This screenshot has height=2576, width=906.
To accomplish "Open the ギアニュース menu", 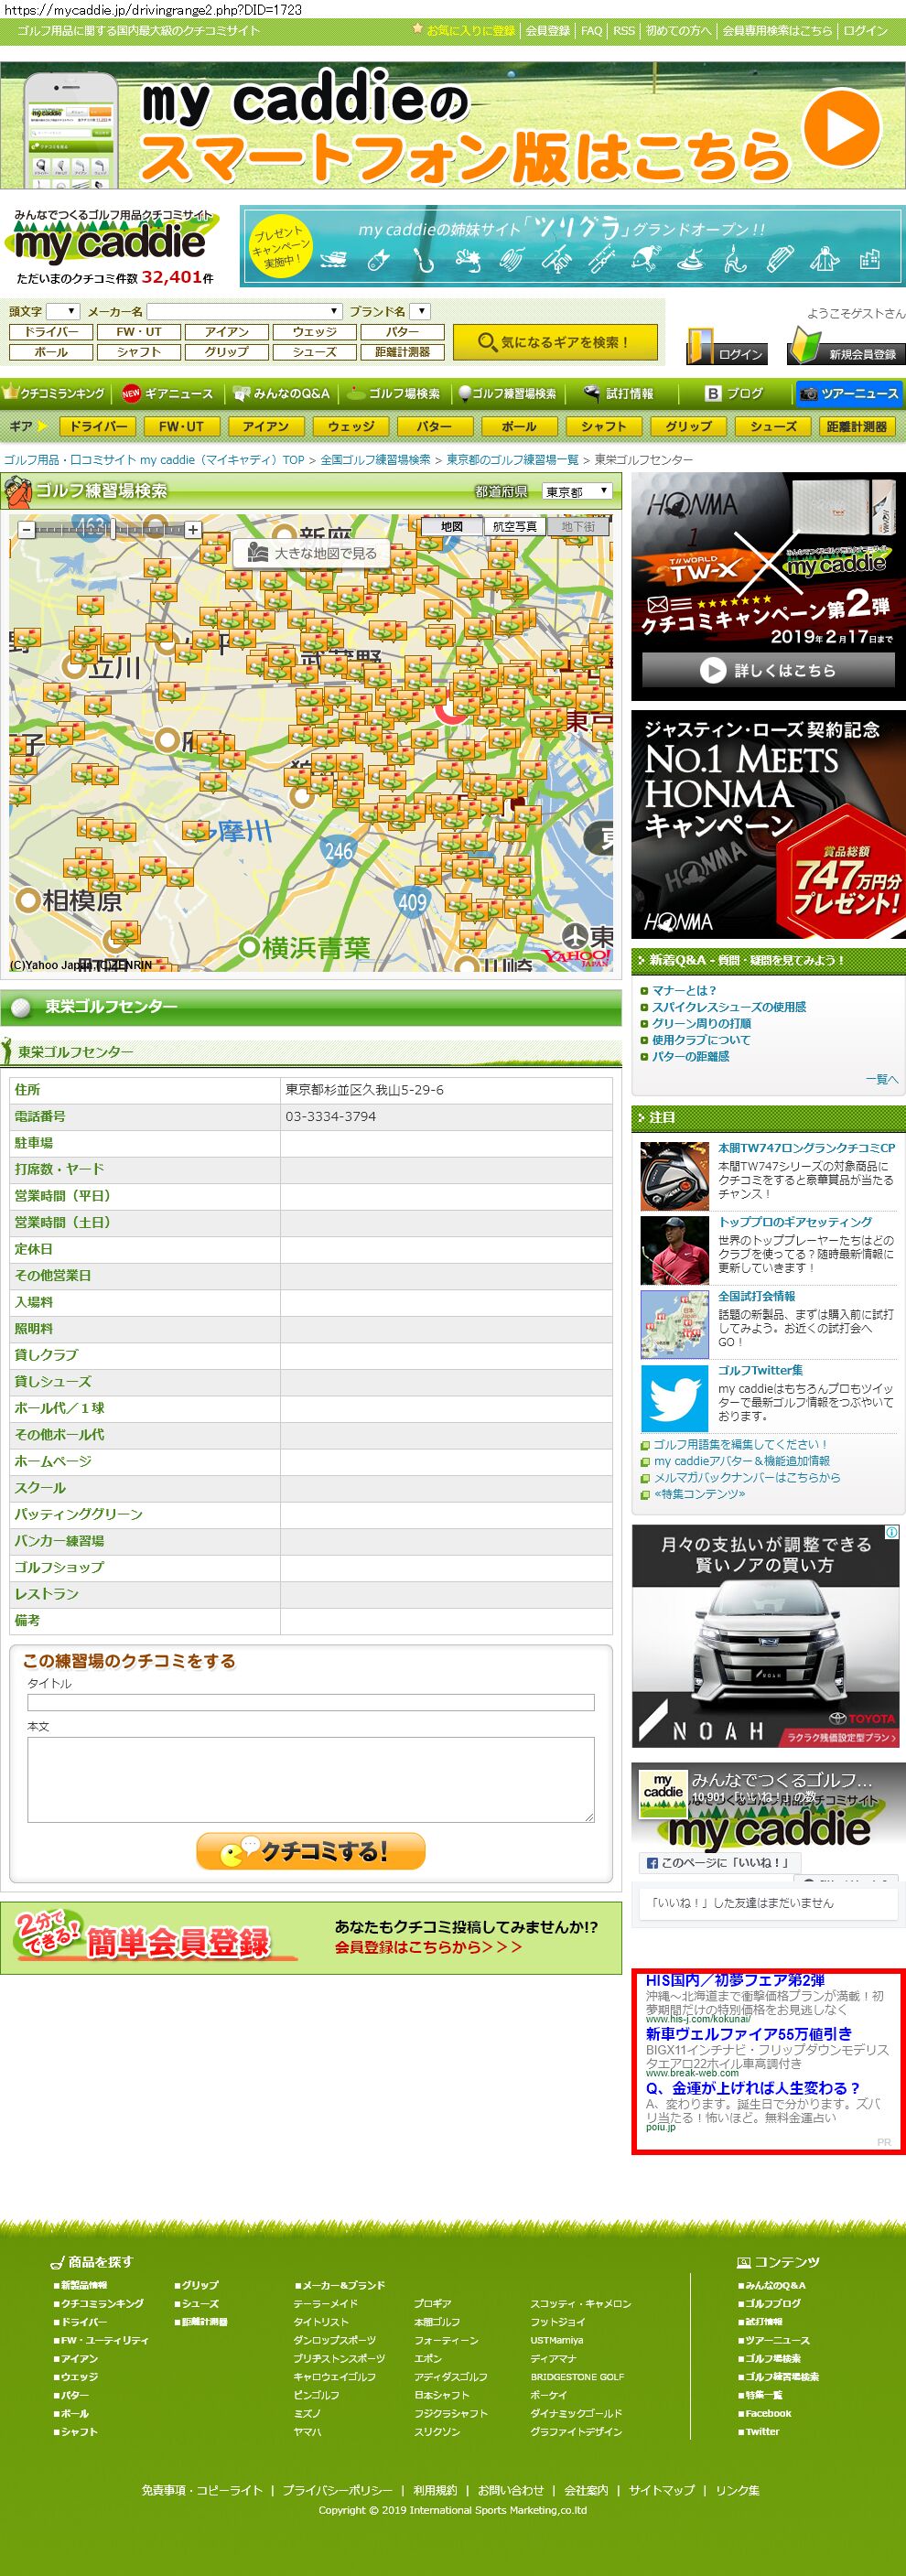I will (168, 394).
